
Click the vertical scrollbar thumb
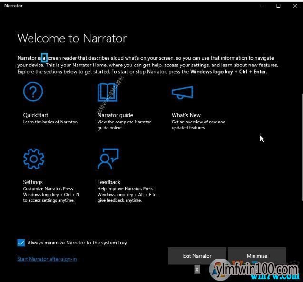pyautogui.click(x=302, y=148)
